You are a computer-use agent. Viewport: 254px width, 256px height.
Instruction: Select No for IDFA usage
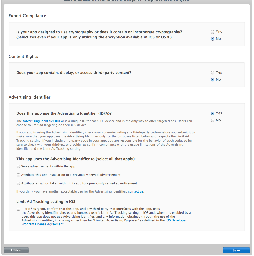coord(212,120)
